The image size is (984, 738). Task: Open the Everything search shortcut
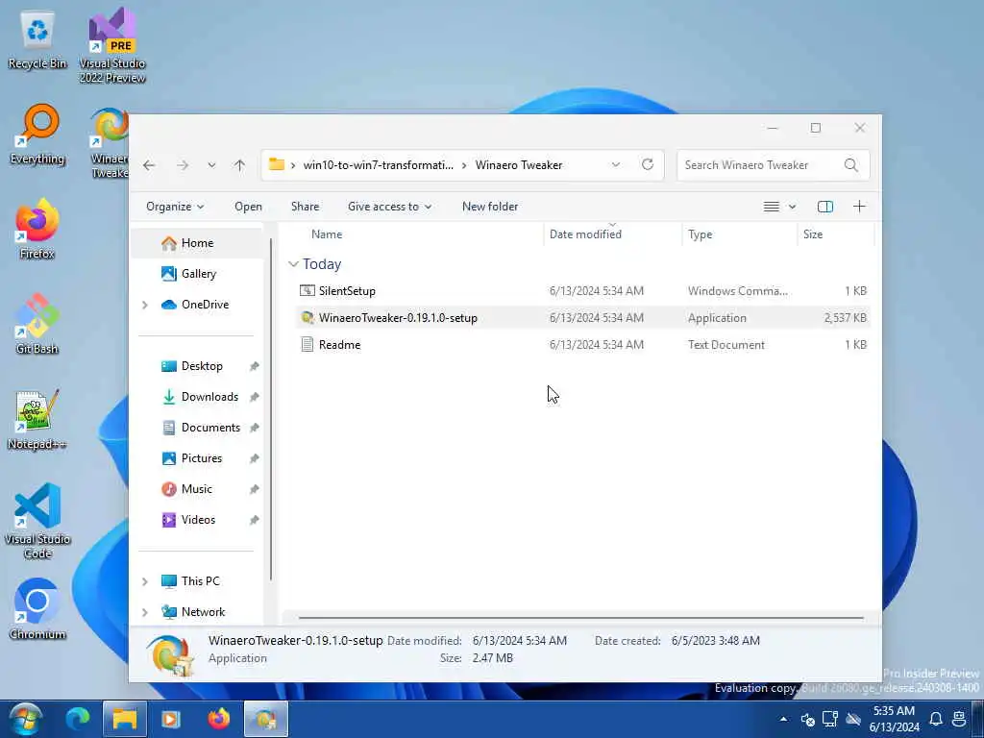[x=37, y=135]
